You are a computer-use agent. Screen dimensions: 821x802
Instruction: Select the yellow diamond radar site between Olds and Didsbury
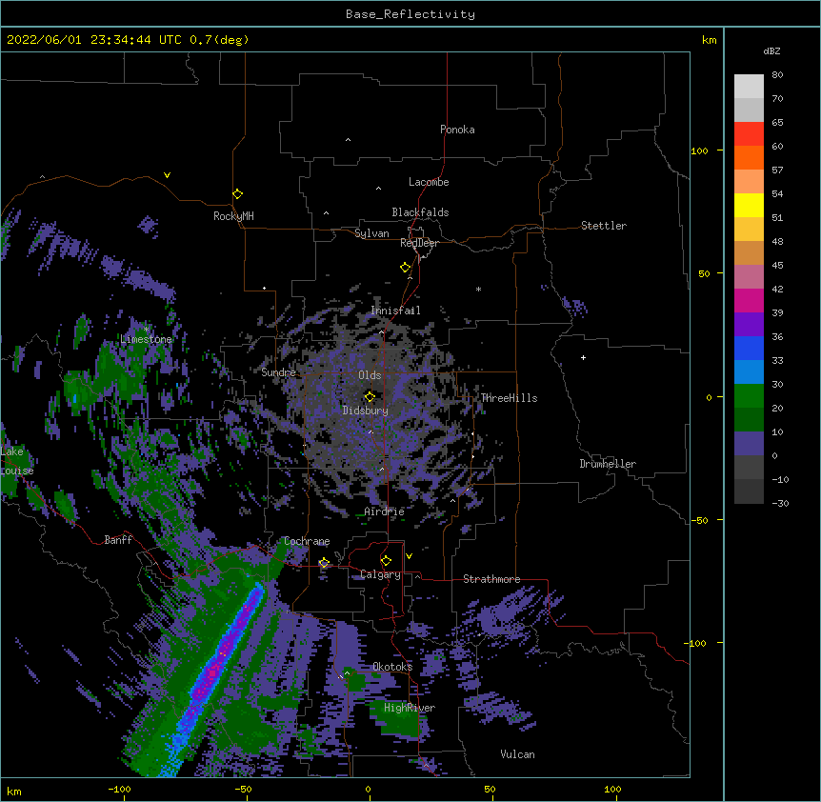[x=370, y=396]
